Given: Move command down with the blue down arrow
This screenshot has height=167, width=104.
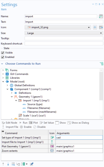Looking at the screenshot, I should click(x=8, y=164).
